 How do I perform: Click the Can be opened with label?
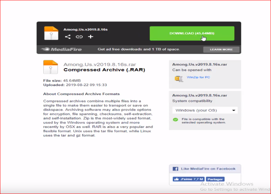click(192, 70)
